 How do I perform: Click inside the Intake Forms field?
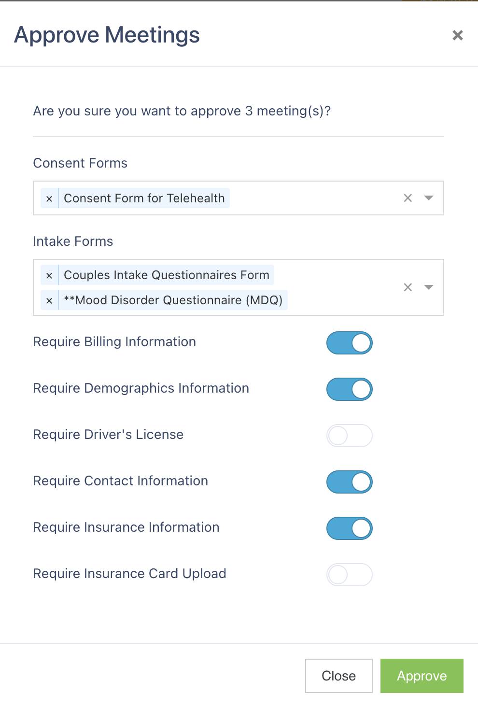pos(343,287)
